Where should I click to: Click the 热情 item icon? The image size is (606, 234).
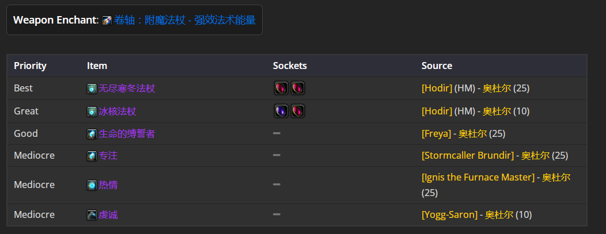(92, 186)
